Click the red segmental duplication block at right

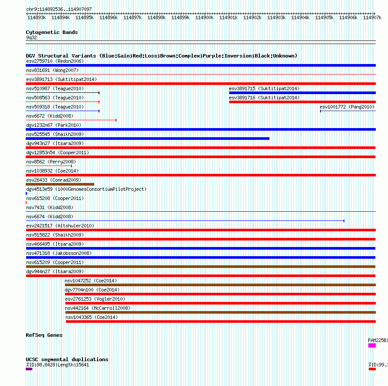[372, 369]
